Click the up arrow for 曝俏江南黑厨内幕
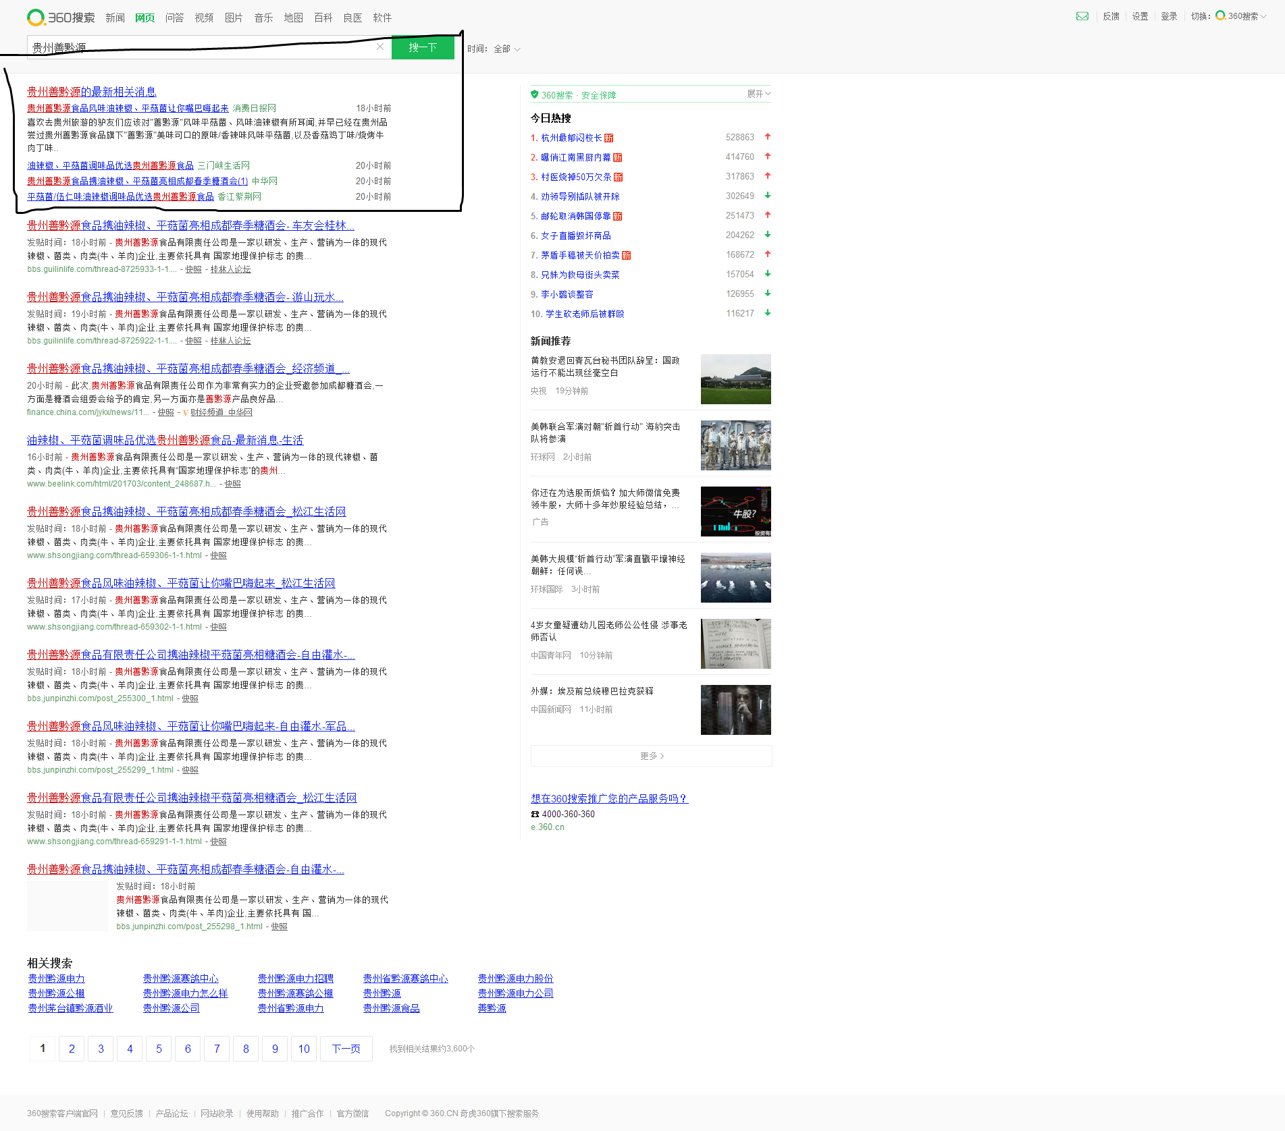The width and height of the screenshot is (1285, 1131). (768, 157)
